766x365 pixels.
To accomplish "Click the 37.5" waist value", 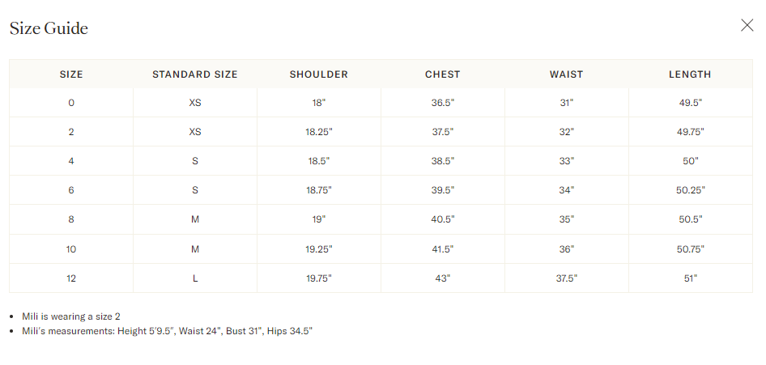I will tap(566, 278).
